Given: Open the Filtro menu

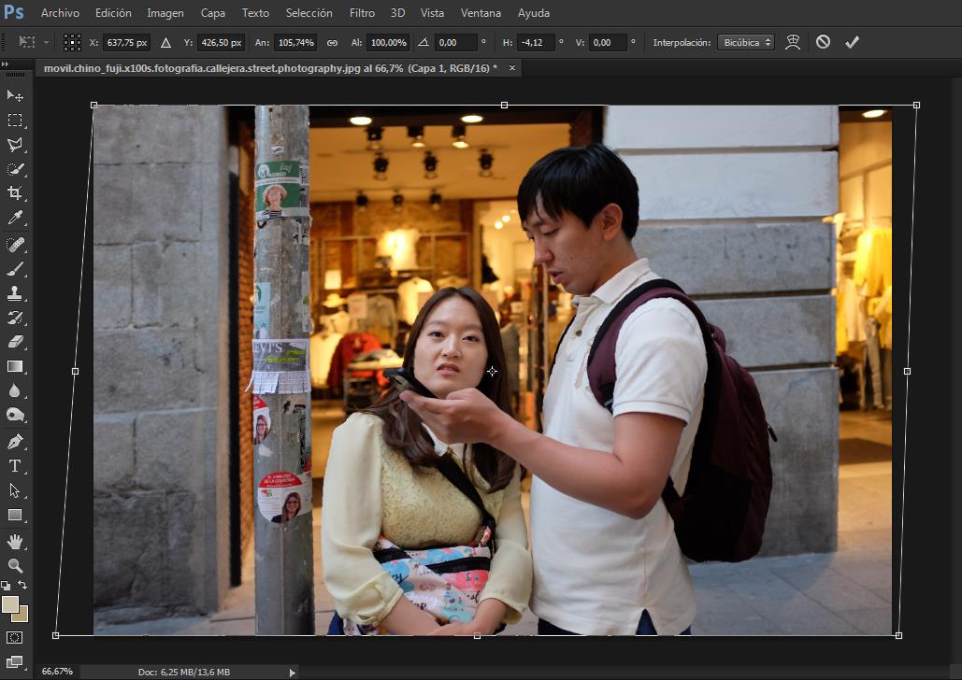Looking at the screenshot, I should (x=362, y=13).
